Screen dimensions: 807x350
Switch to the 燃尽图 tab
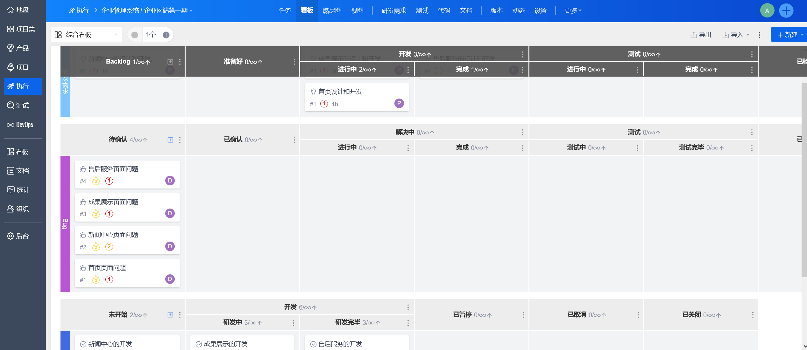pyautogui.click(x=332, y=11)
